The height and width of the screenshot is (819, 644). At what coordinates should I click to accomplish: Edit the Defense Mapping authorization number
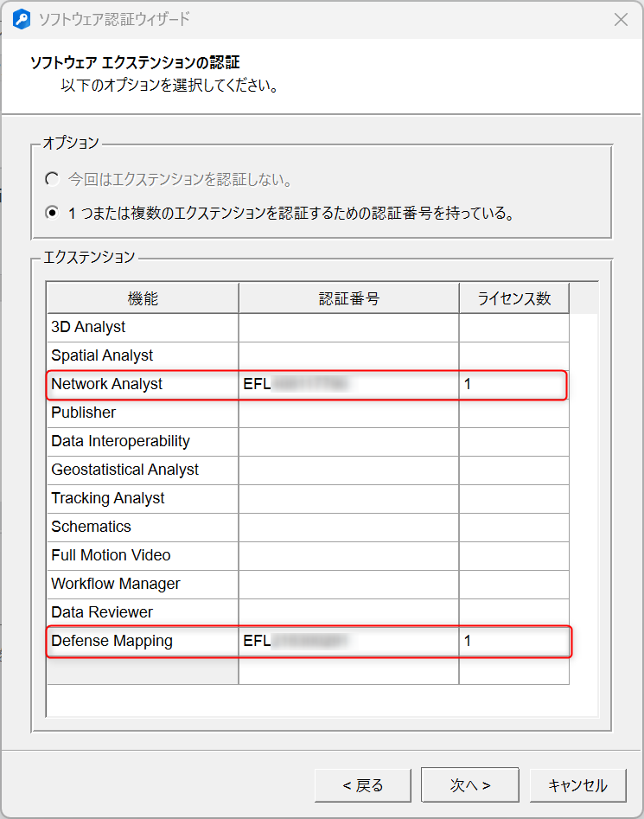click(x=348, y=641)
